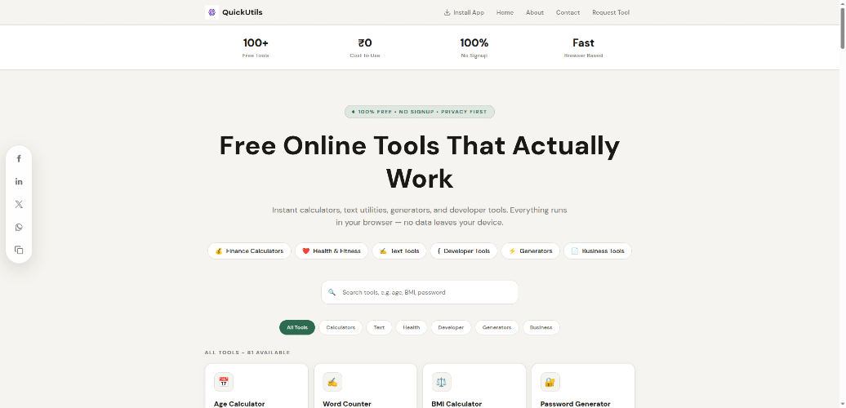This screenshot has height=408, width=846.
Task: Filter tools by Calculators
Action: [x=341, y=328]
